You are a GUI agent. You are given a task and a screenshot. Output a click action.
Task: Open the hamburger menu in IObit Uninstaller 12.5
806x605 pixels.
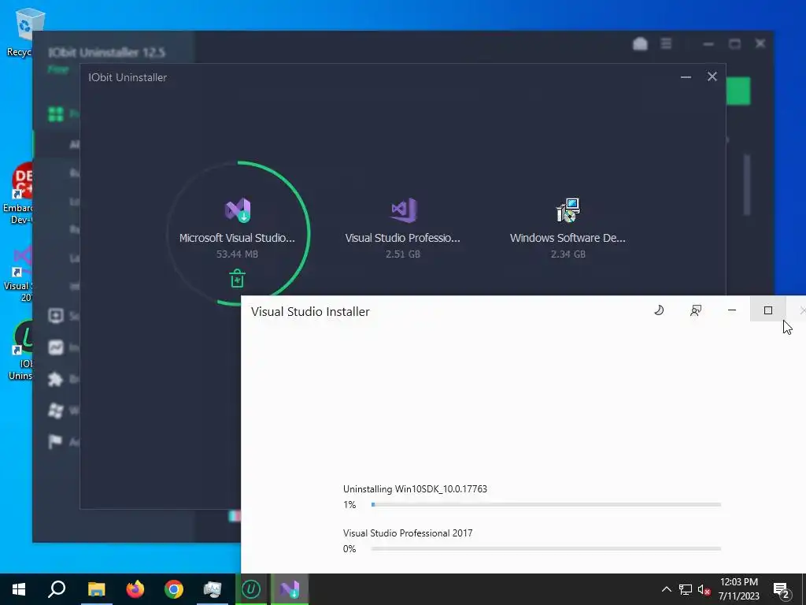[666, 44]
